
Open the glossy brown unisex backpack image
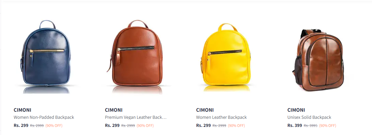point(318,60)
